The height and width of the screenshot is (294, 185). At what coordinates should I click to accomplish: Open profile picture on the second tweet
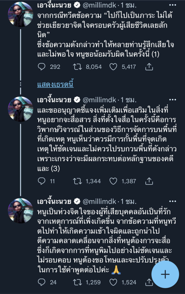(x=20, y=109)
